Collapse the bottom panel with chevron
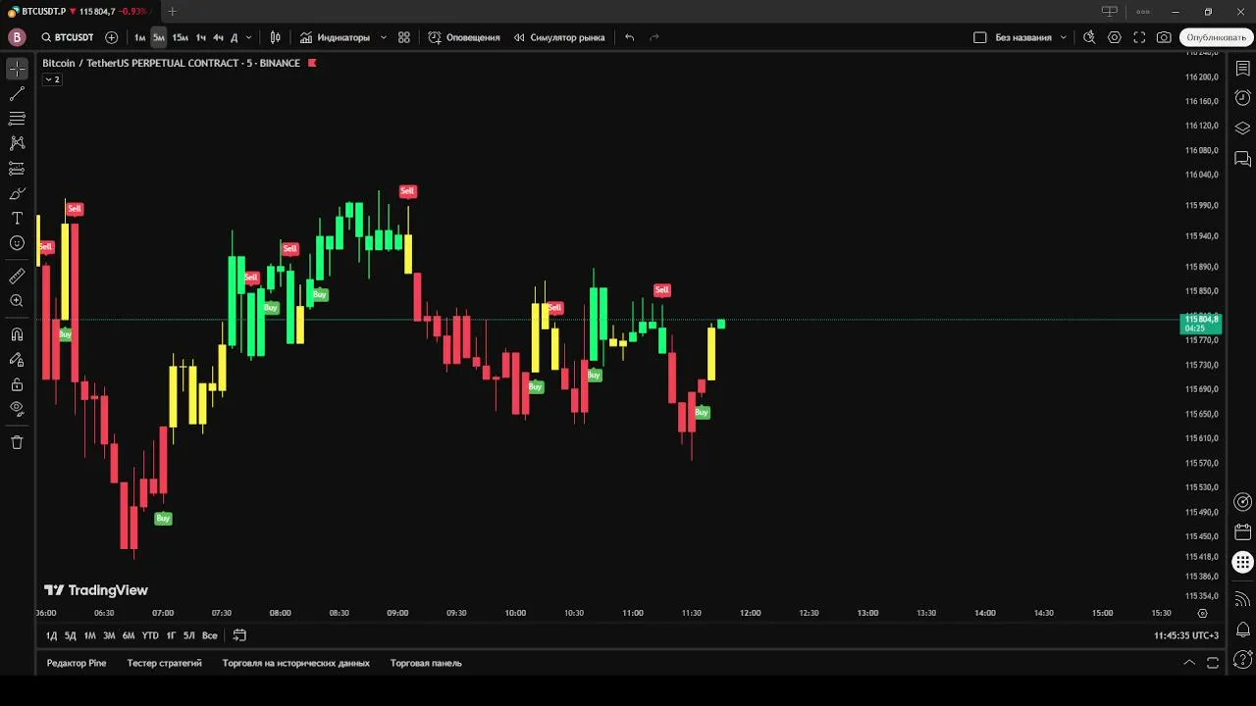 (x=1189, y=663)
